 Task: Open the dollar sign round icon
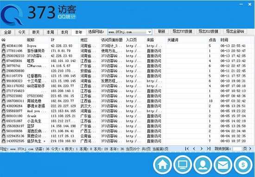point(243,165)
